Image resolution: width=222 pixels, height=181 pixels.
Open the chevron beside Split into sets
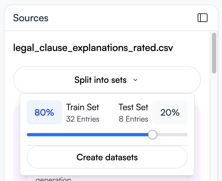[135, 80]
